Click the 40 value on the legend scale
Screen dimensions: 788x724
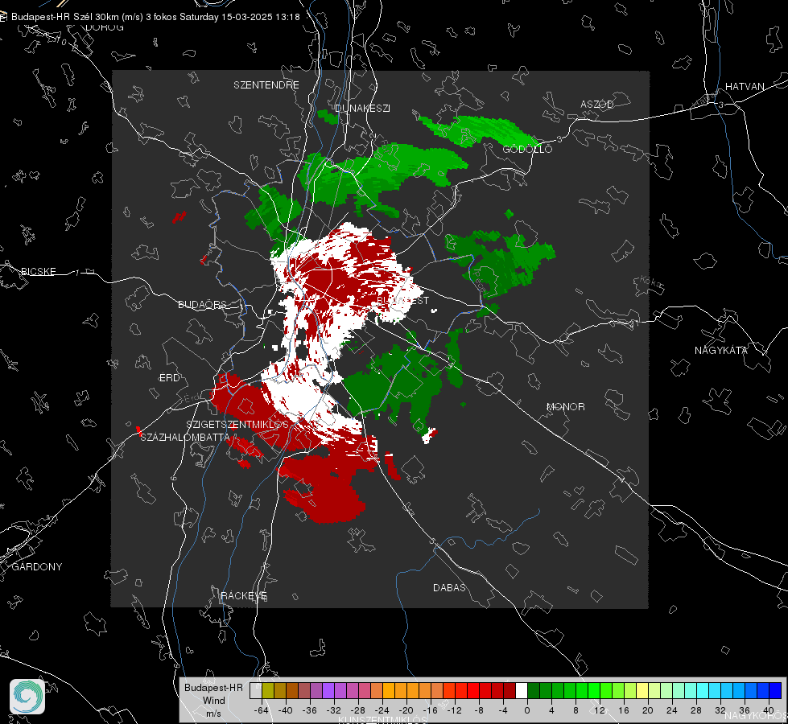(769, 710)
